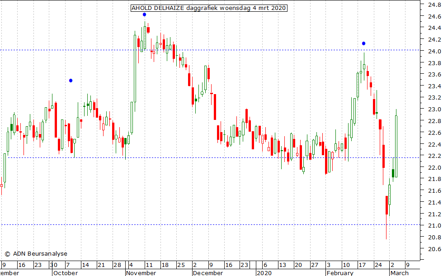Click the date label 28 in October
Screen dimensions: 443x276
(117, 265)
